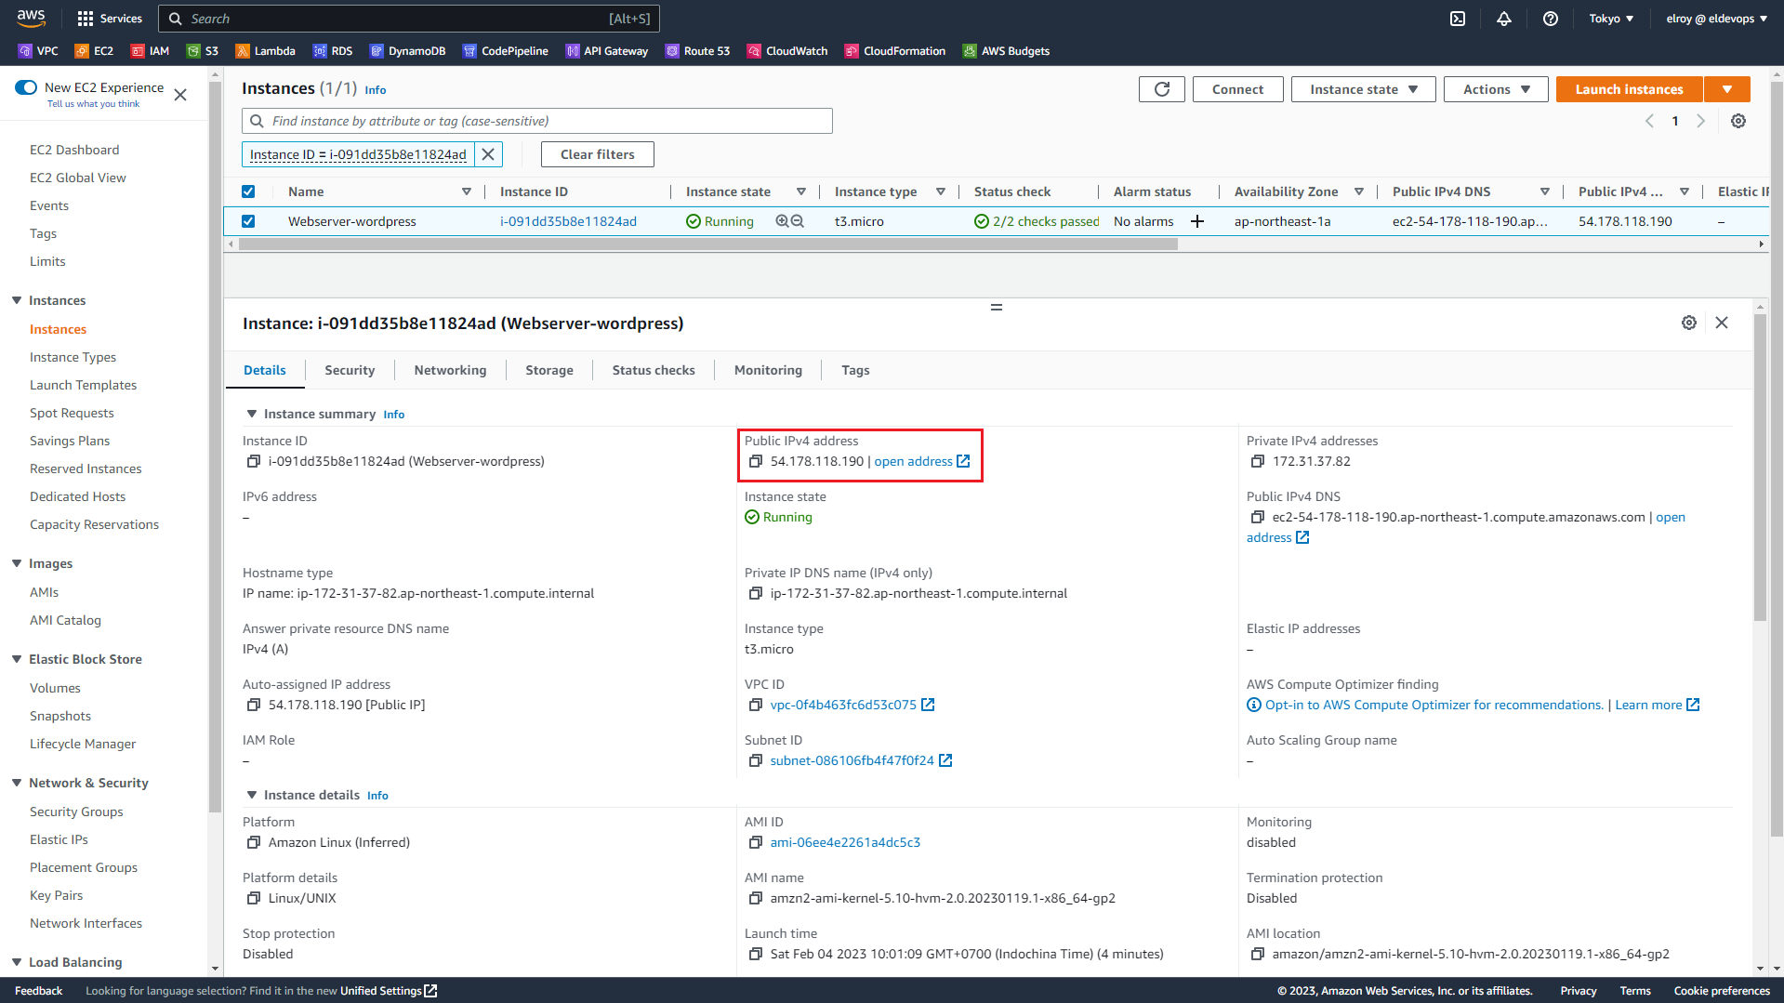
Task: Open the AWS home logo
Action: pyautogui.click(x=31, y=18)
